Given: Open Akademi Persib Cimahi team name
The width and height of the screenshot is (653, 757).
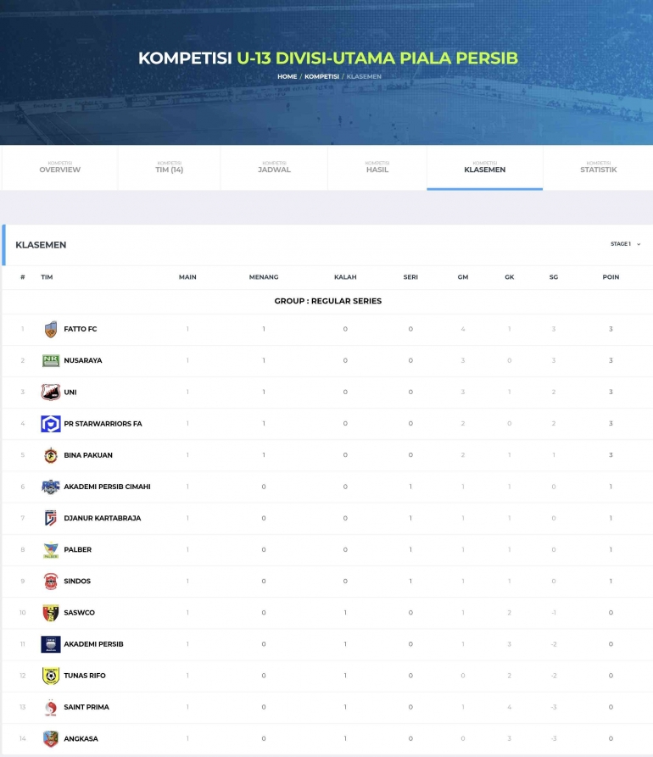Looking at the screenshot, I should pos(107,487).
